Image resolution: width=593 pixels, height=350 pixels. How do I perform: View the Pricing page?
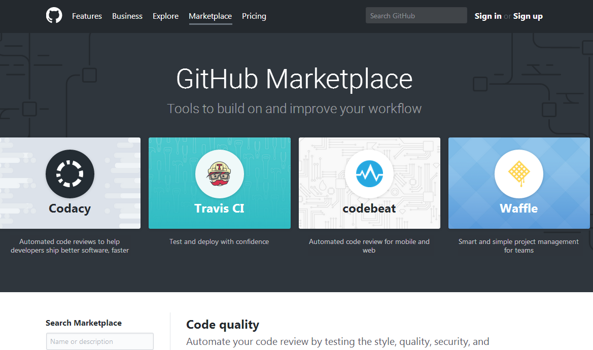[x=254, y=16]
